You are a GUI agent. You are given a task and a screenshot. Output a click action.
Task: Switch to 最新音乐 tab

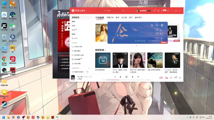[138, 17]
